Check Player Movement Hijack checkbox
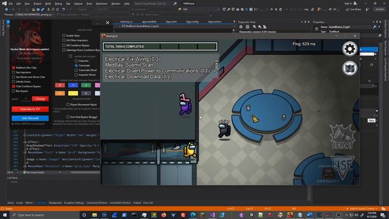The width and height of the screenshot is (389, 219). click(67, 105)
